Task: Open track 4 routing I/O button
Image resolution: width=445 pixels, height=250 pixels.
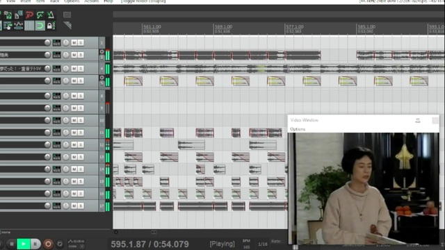Action: (56, 68)
